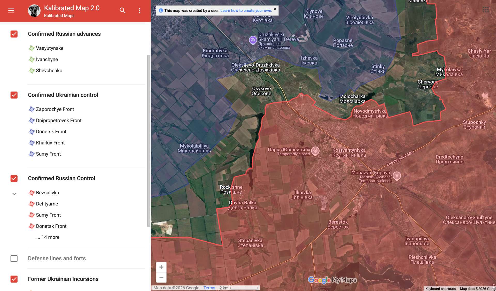
Task: Click the Dovha Balka map label
Action: pos(243,205)
